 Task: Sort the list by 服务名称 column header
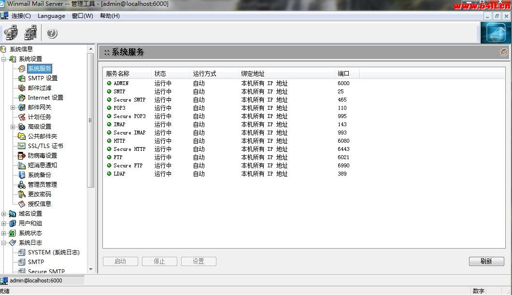point(128,74)
